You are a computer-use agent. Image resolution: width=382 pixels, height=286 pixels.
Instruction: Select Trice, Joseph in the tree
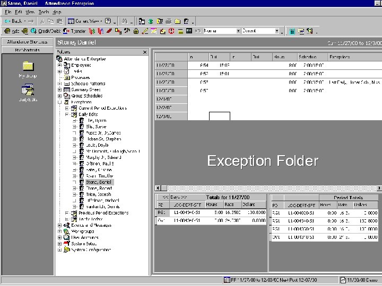[99, 194]
